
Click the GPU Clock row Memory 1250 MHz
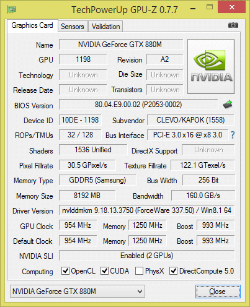148,225
